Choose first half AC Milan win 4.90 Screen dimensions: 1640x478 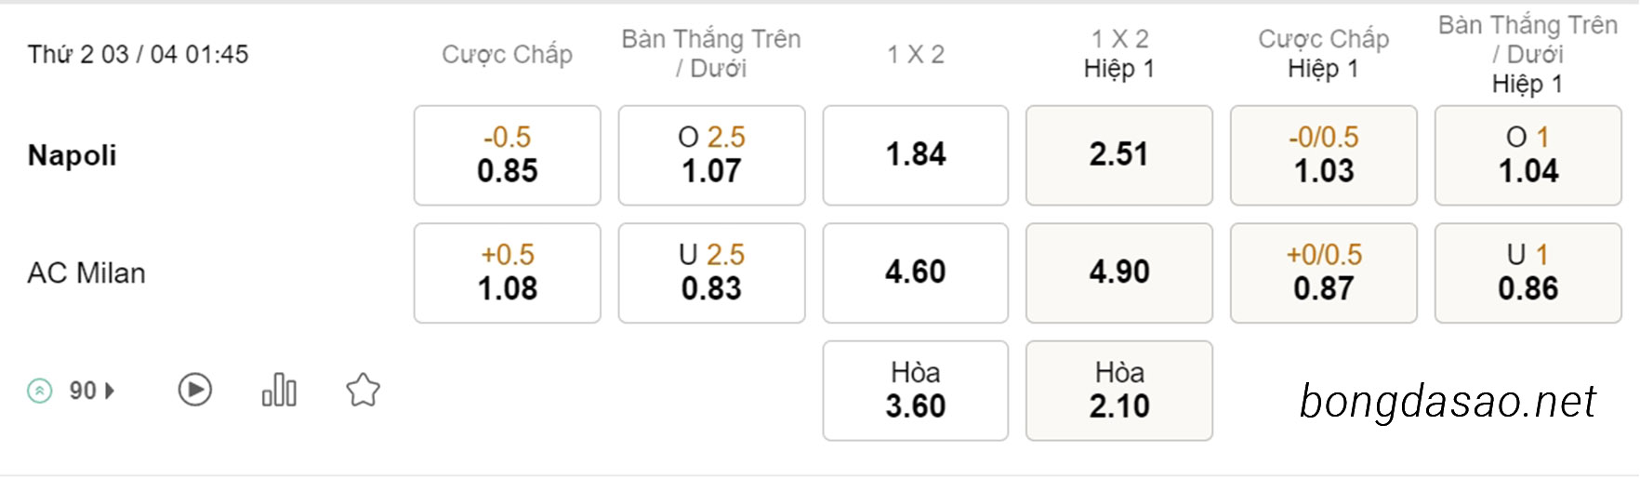pos(1119,272)
